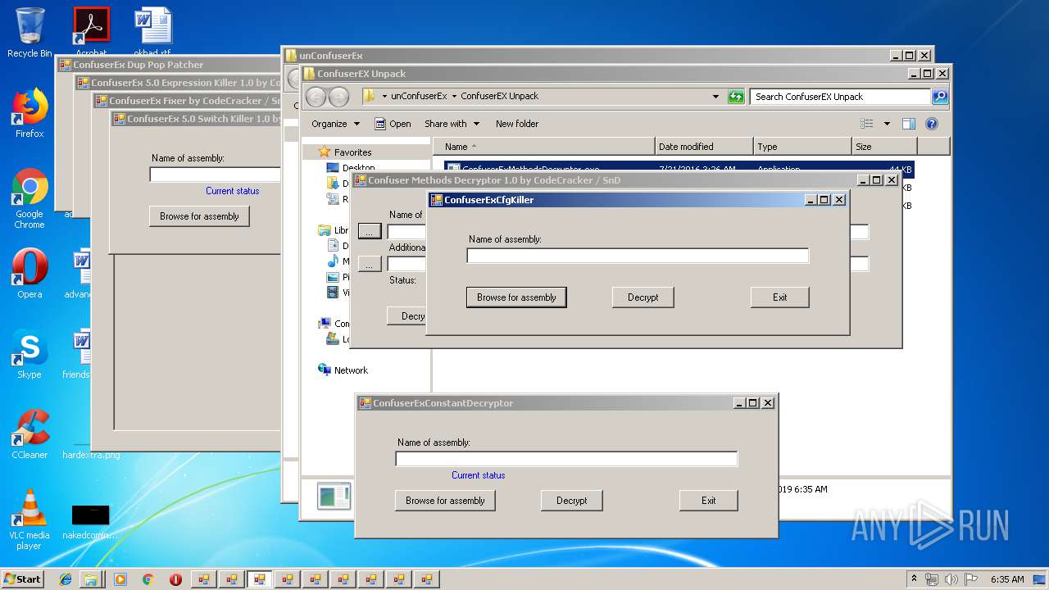Open the Explorer help icon
Screen dimensions: 1049x590
click(x=931, y=124)
